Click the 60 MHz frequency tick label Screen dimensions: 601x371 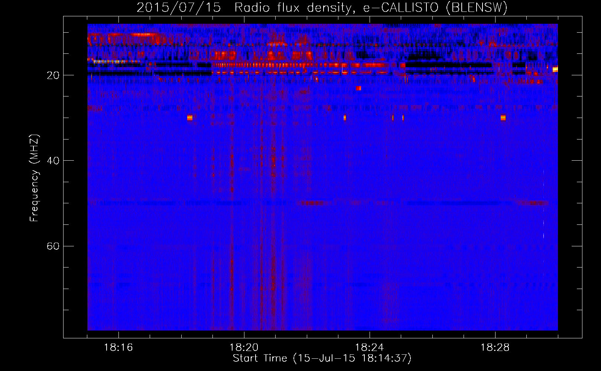pyautogui.click(x=53, y=246)
